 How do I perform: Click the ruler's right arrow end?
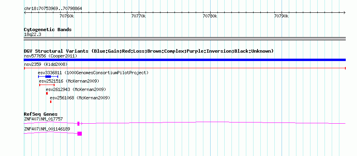345,12
